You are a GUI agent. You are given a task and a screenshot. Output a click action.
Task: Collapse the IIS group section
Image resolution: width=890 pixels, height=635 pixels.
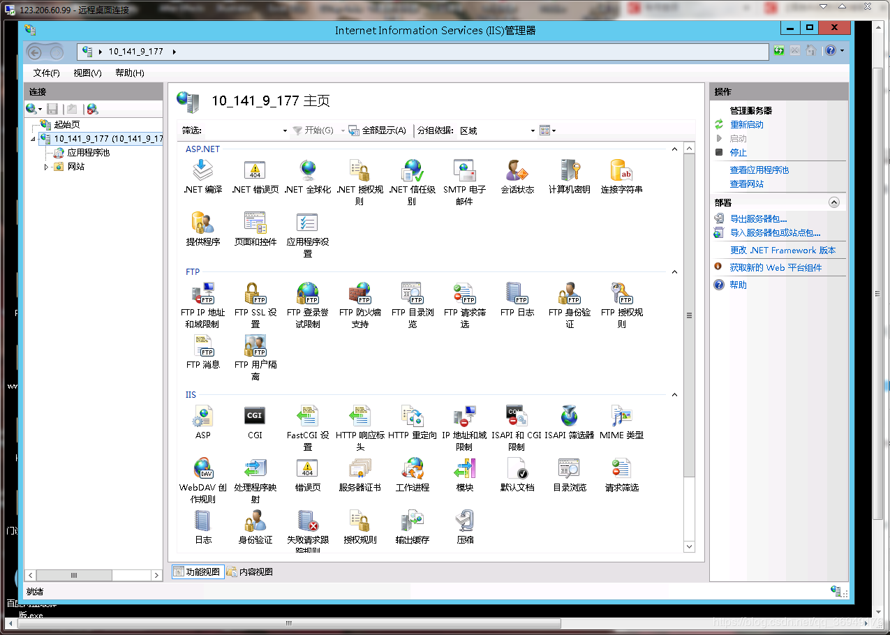click(674, 395)
